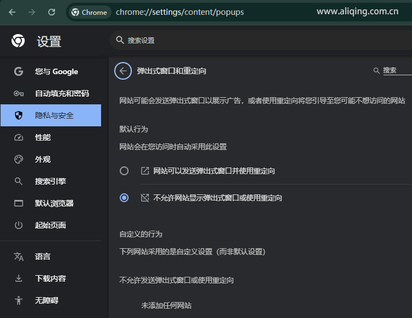Open 默认浏览器 settings section
The width and height of the screenshot is (412, 318).
51,203
